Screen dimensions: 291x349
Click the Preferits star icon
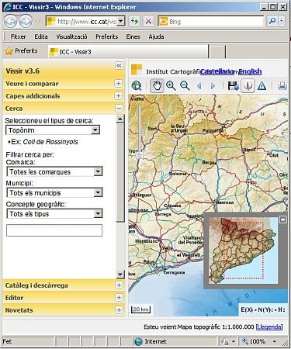point(9,51)
